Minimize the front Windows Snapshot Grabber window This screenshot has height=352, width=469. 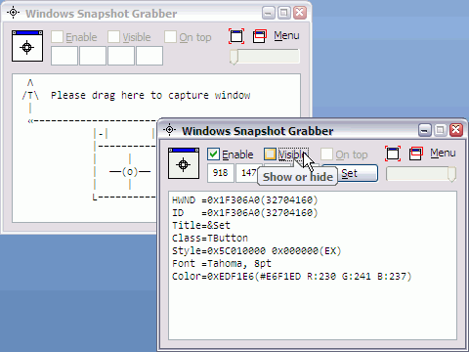pos(425,130)
